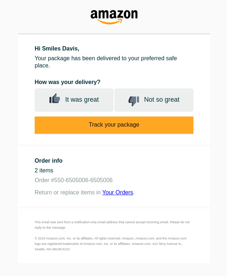The width and height of the screenshot is (227, 277).
Task: Click the Amazon logo at the top
Action: [x=114, y=17]
